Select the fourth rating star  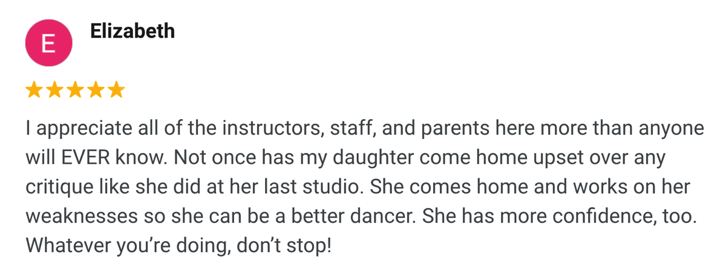(x=96, y=91)
